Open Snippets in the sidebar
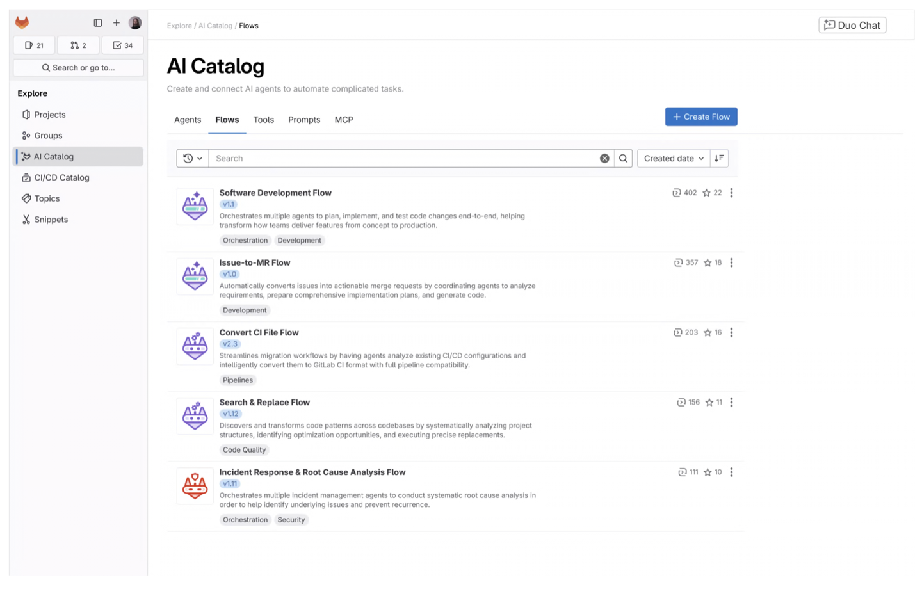 [78, 220]
